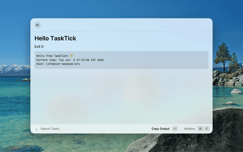
Task: Click the TaskTick extension icon in footer
Action: pyautogui.click(x=36, y=128)
